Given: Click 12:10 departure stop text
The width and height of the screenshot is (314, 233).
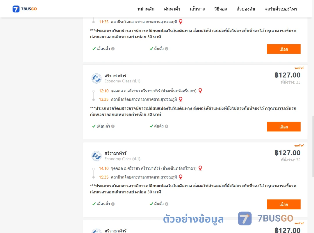Looking at the screenshot, I should (x=154, y=91).
